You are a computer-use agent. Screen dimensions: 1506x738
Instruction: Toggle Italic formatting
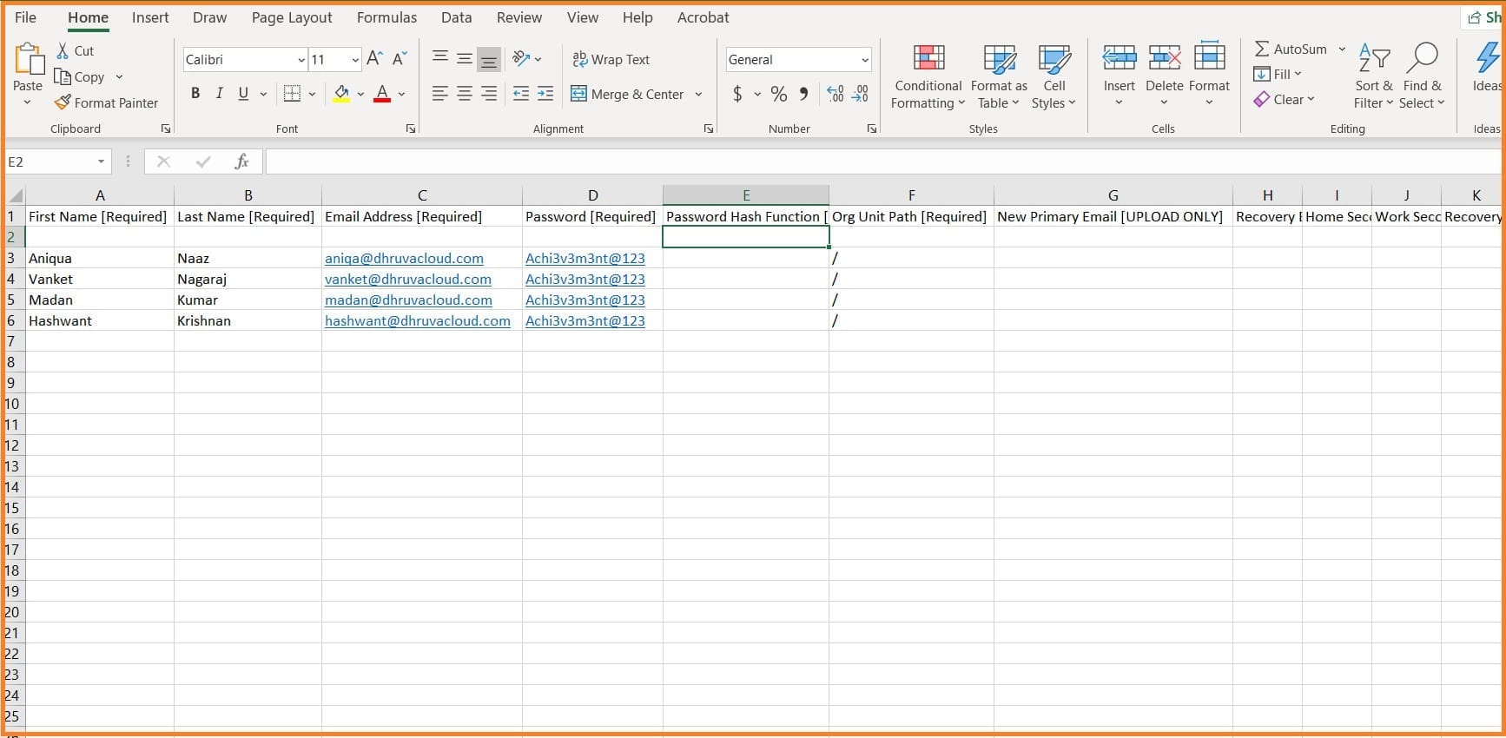pyautogui.click(x=219, y=94)
